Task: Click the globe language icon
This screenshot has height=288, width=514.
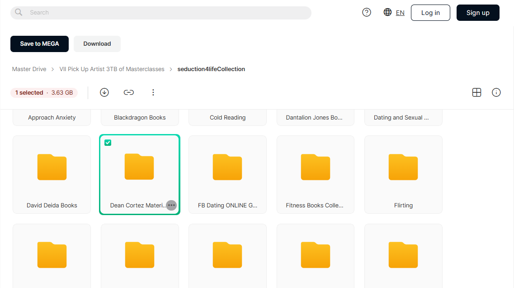Action: coord(387,12)
